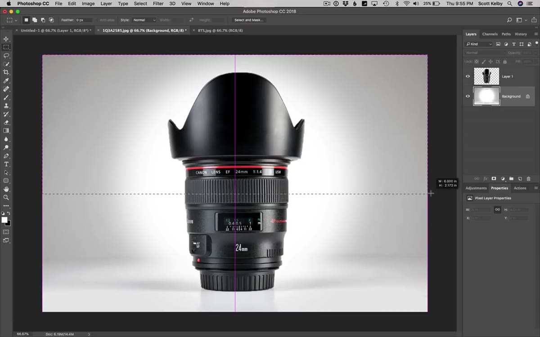Toggle the layer filtering on/off switch

tap(536, 44)
